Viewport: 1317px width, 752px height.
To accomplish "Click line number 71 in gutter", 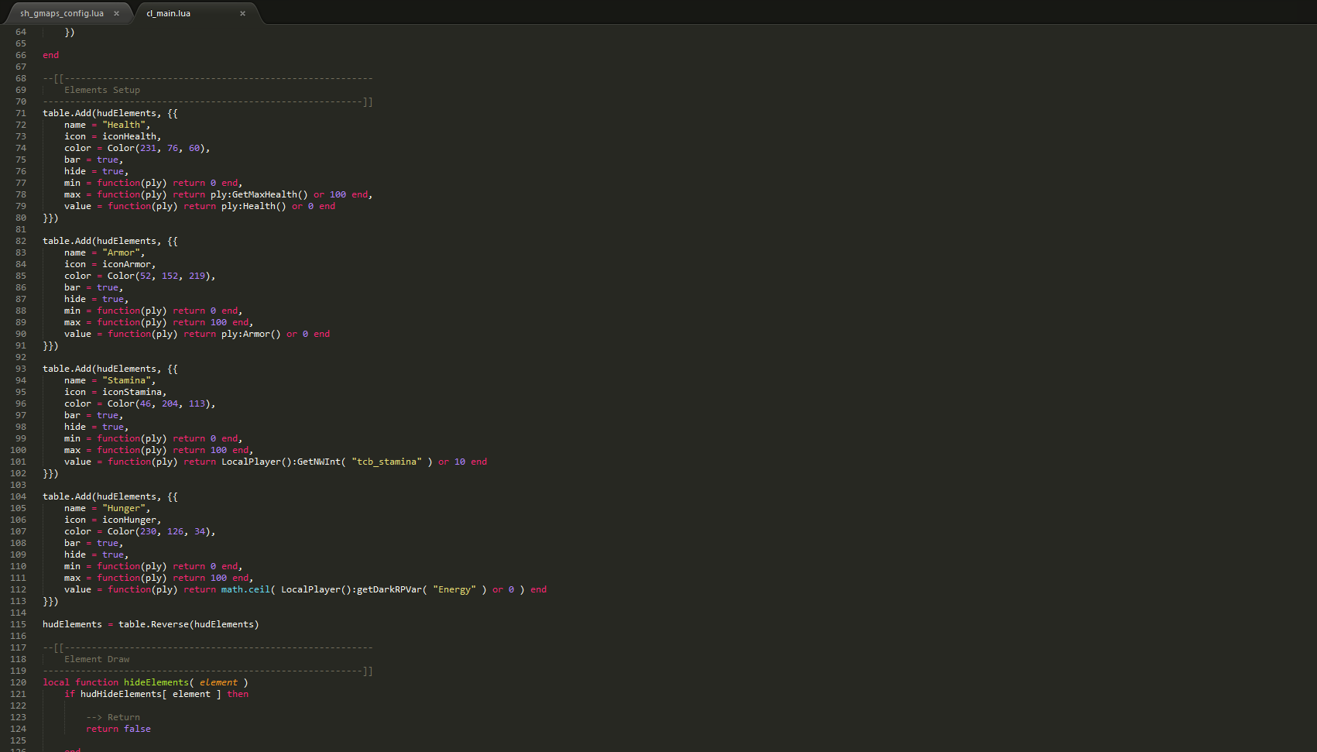I will pyautogui.click(x=21, y=113).
